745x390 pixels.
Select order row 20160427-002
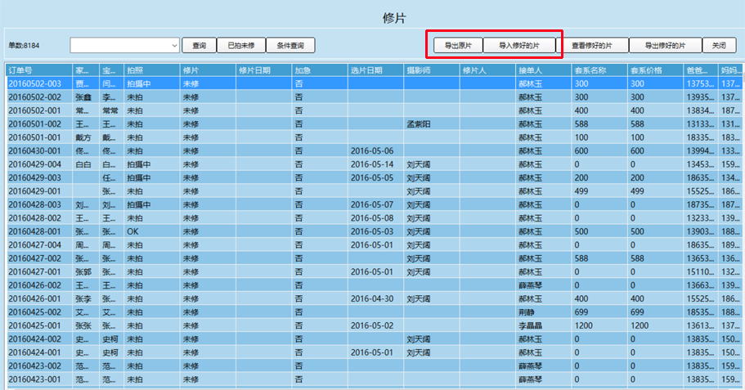[x=374, y=258]
